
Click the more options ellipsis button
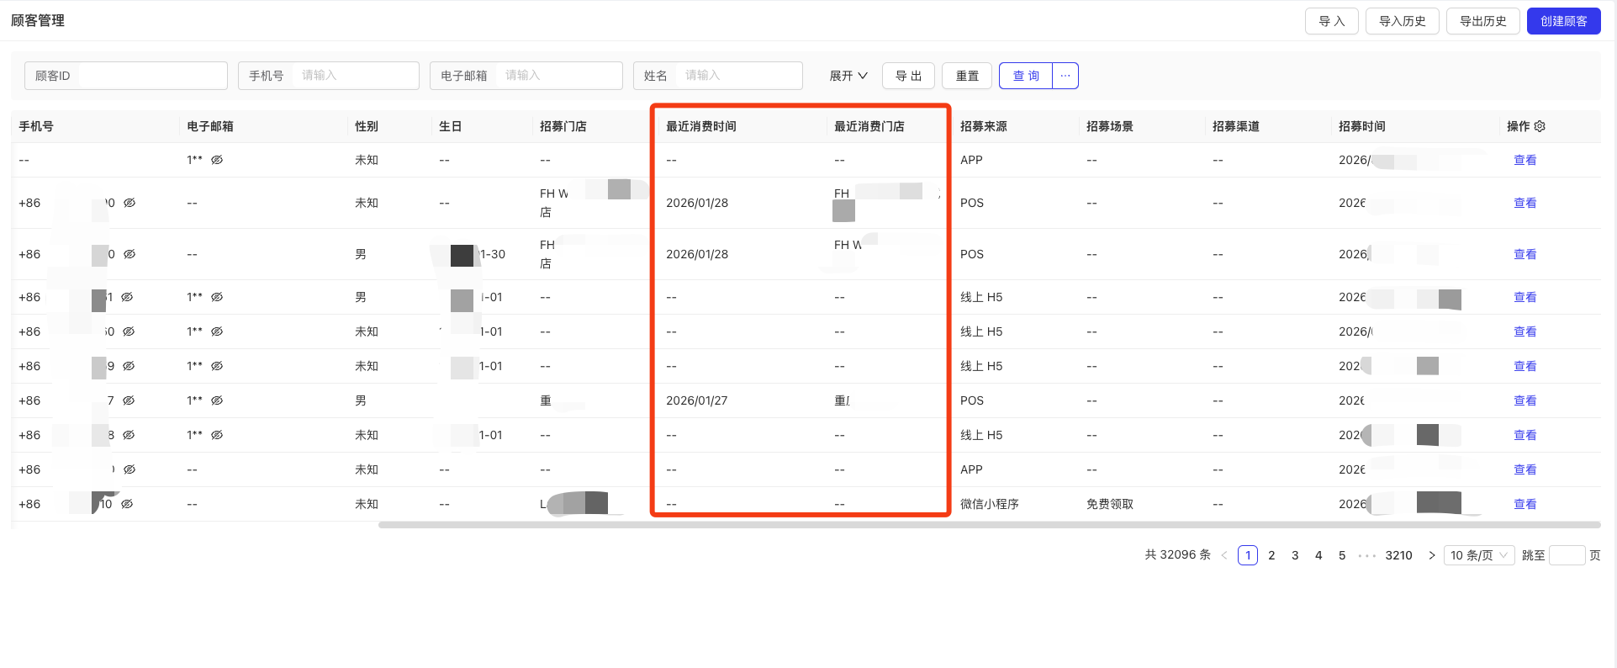coord(1065,76)
